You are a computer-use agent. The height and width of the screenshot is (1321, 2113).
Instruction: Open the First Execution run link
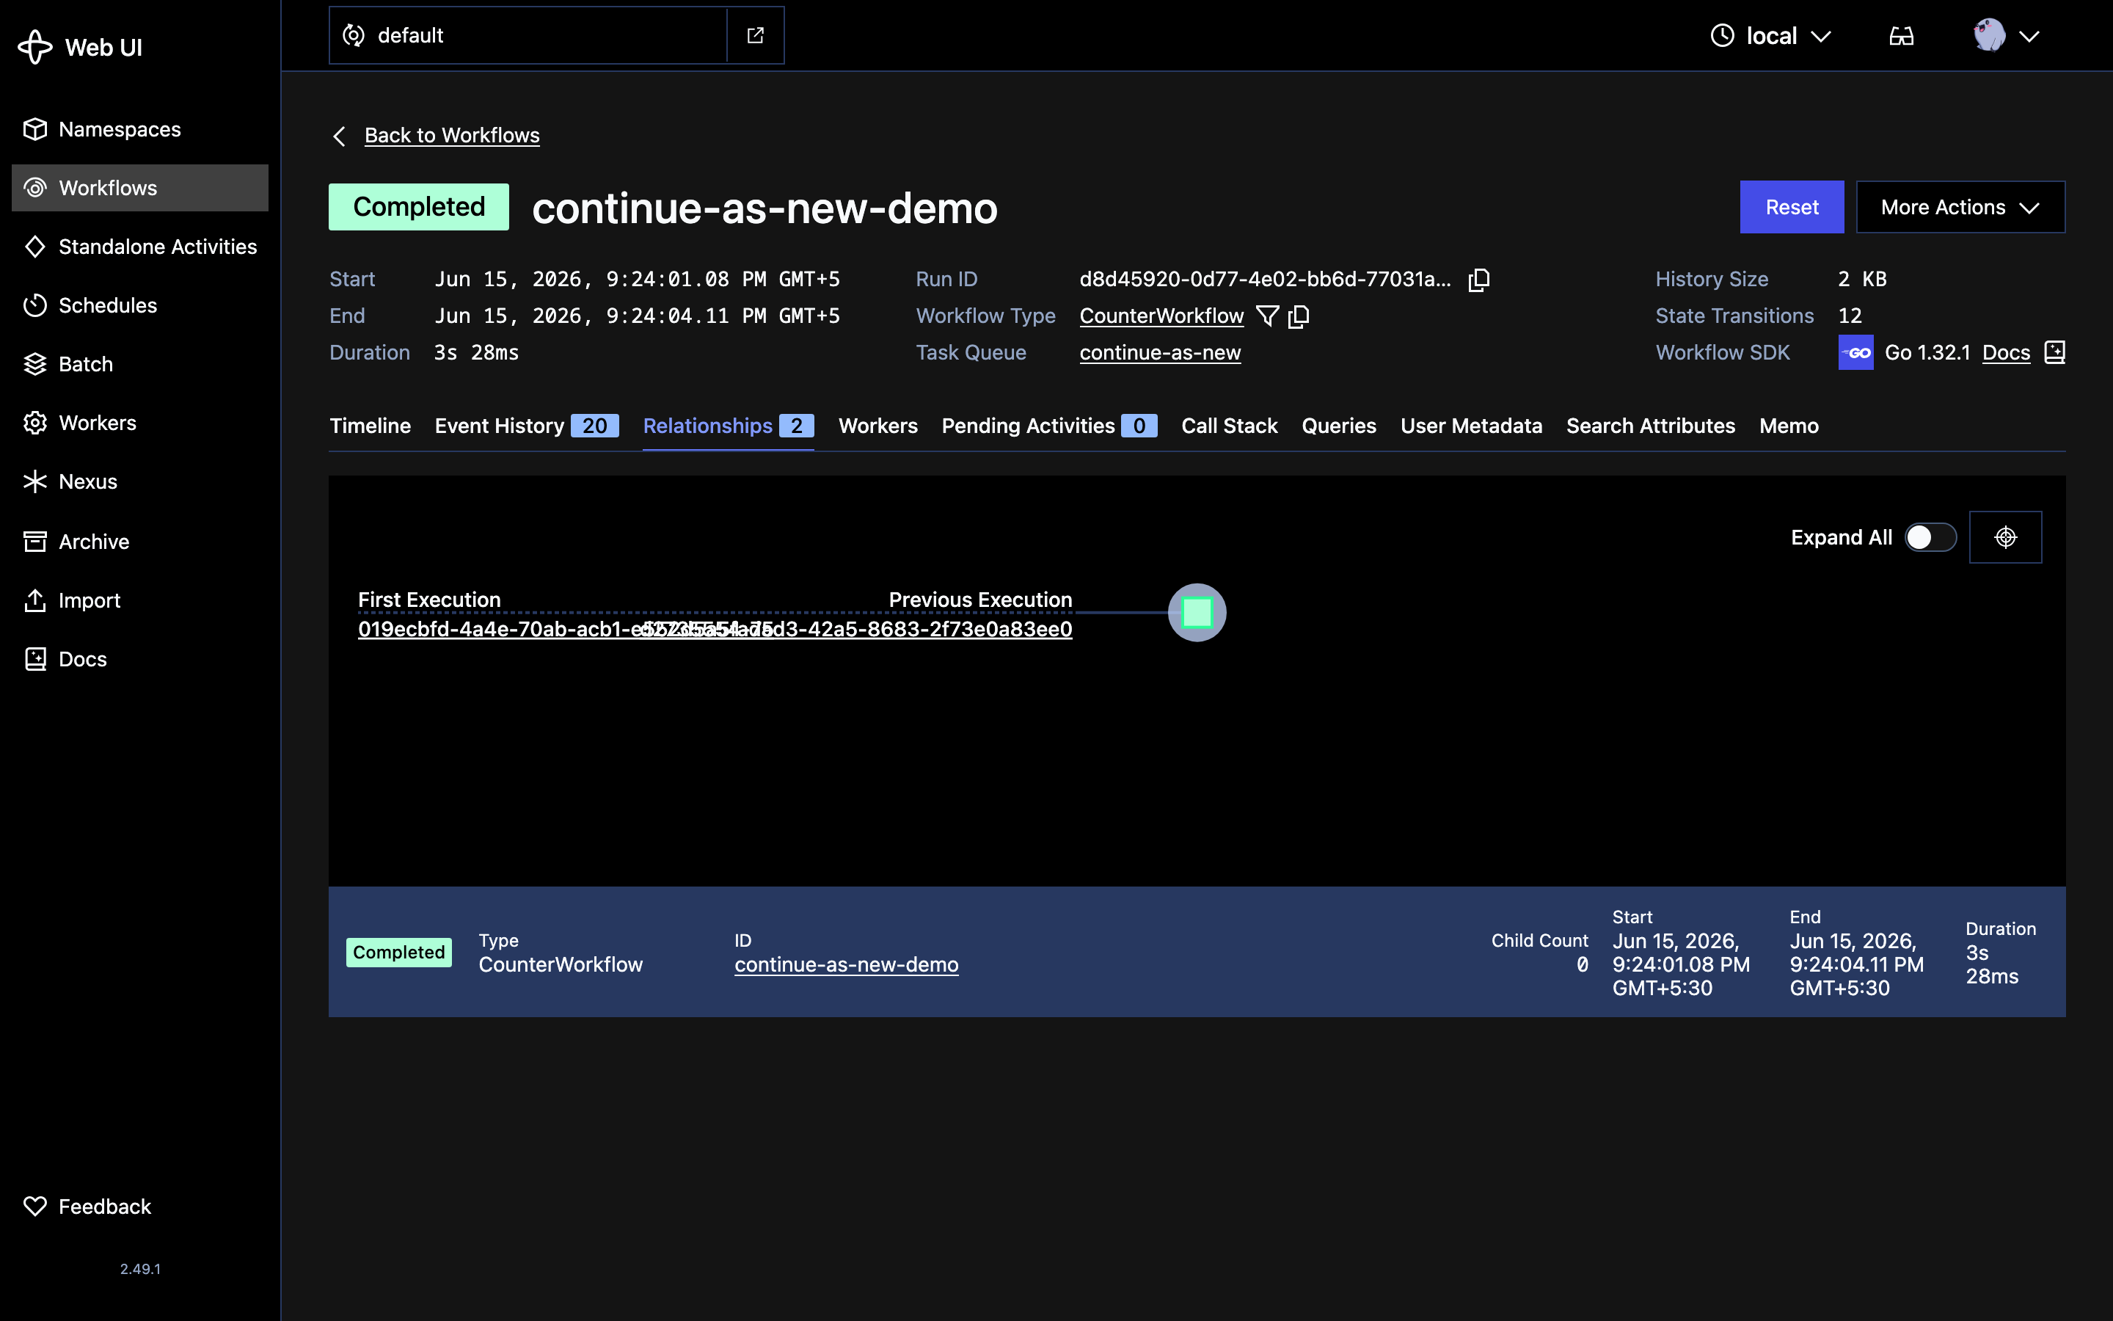click(497, 629)
